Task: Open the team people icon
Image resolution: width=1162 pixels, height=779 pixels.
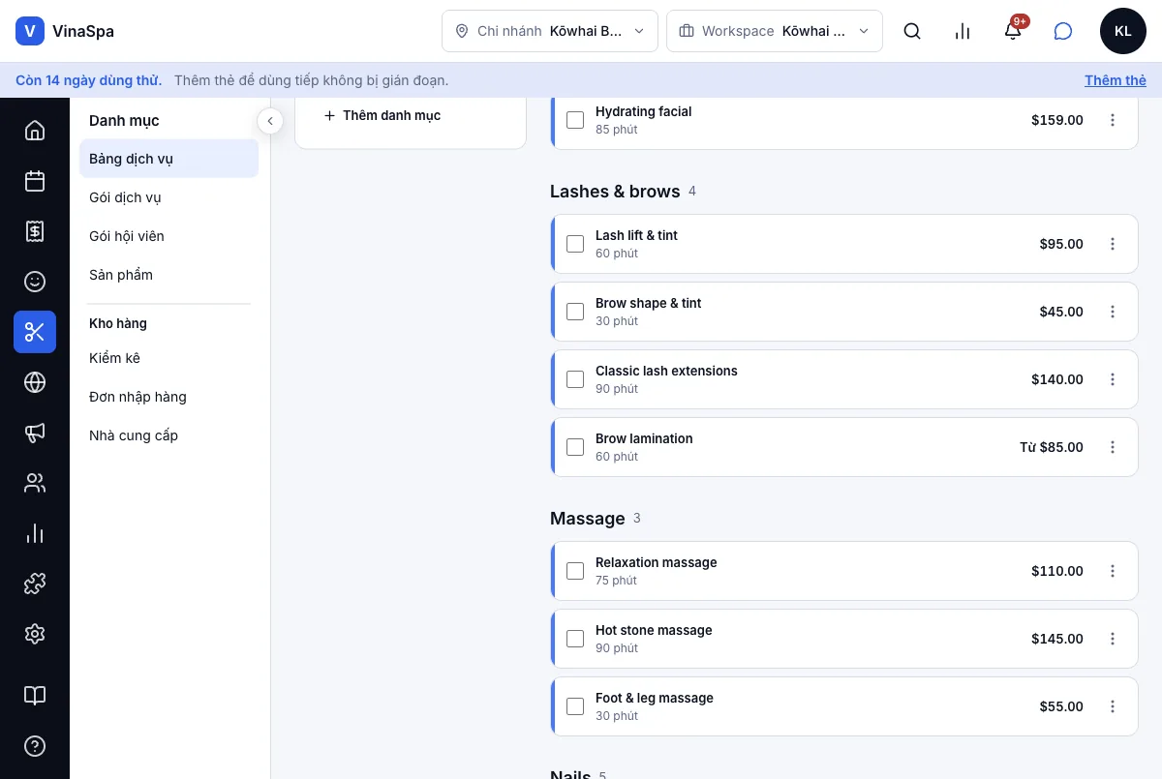Action: click(x=35, y=483)
